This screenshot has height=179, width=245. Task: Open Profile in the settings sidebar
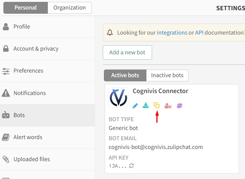22,27
